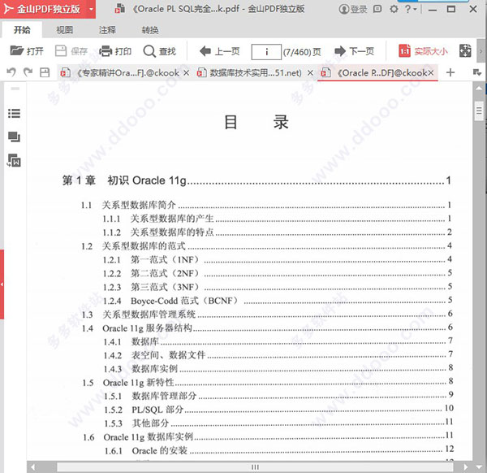Expand the ribbon overflow arrow at right
The width and height of the screenshot is (487, 473).
(x=481, y=50)
